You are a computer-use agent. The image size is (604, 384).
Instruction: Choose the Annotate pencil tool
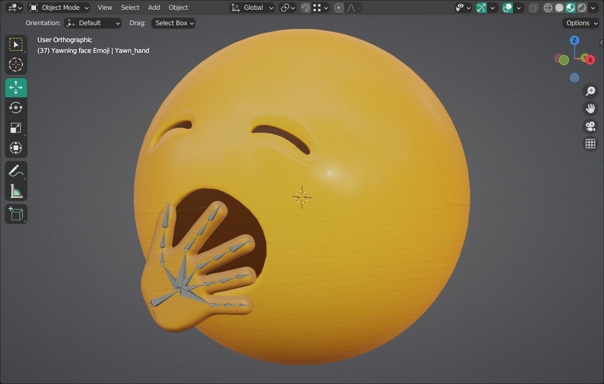16,171
